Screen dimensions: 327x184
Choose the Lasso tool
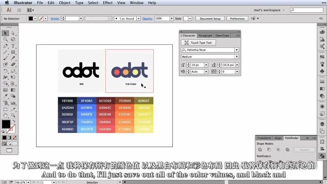tap(13, 40)
